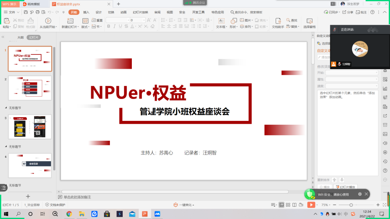
Task: Click the fit-to-window icon beside zoom slider
Action: click(x=384, y=205)
